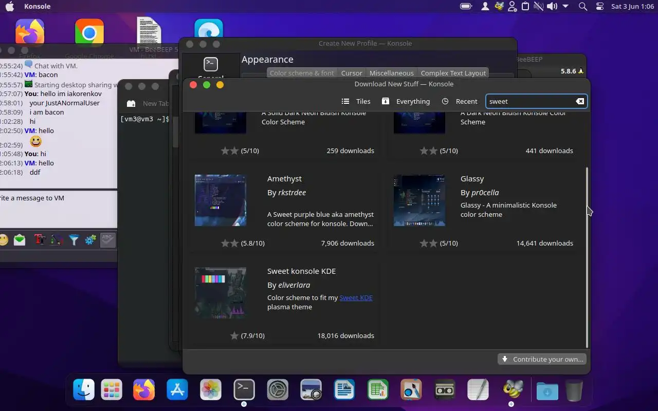
Task: Click the 'Glassy' entry title
Action: pos(472,179)
